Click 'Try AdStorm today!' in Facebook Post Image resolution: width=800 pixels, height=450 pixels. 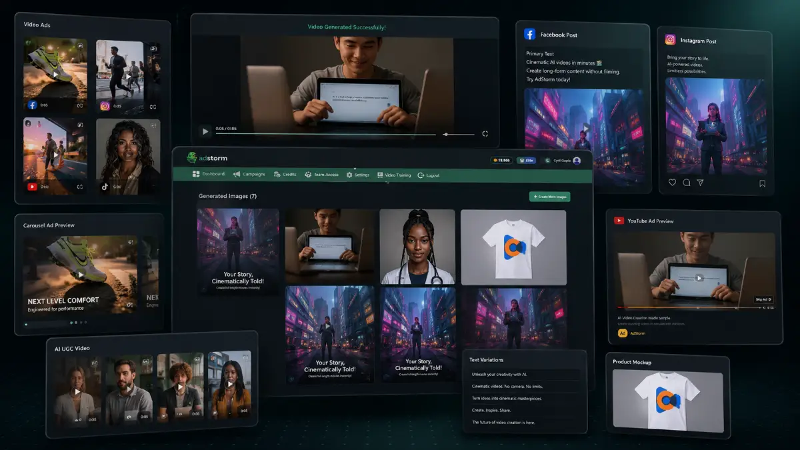pos(549,79)
